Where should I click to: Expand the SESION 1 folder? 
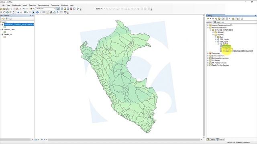tap(213, 32)
